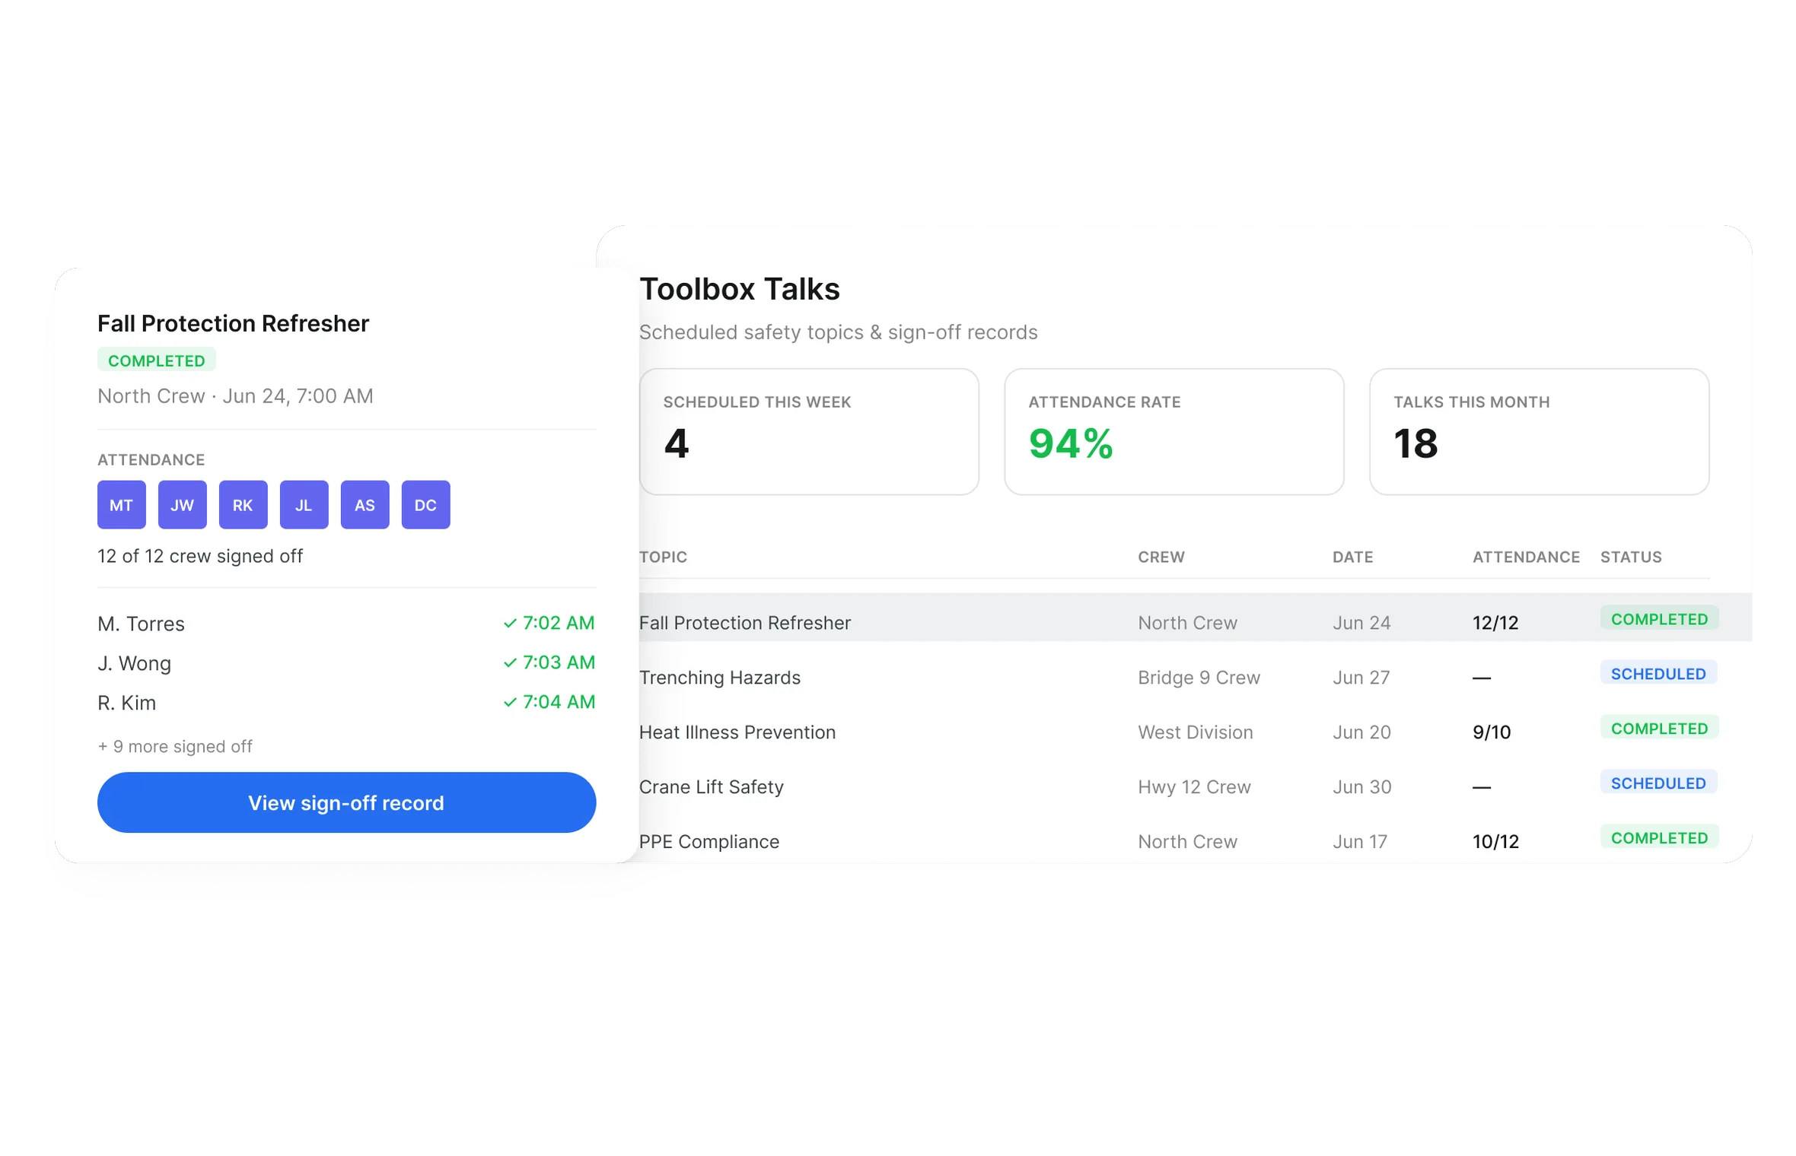Click COMPLETED badge in Fall Protection table row

tap(1659, 619)
